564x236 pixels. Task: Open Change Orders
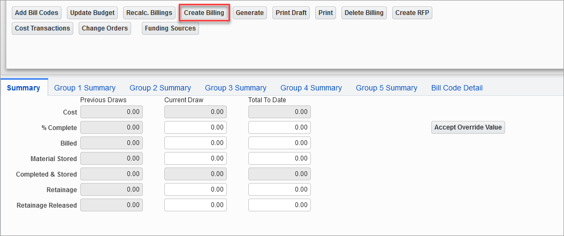pos(105,28)
